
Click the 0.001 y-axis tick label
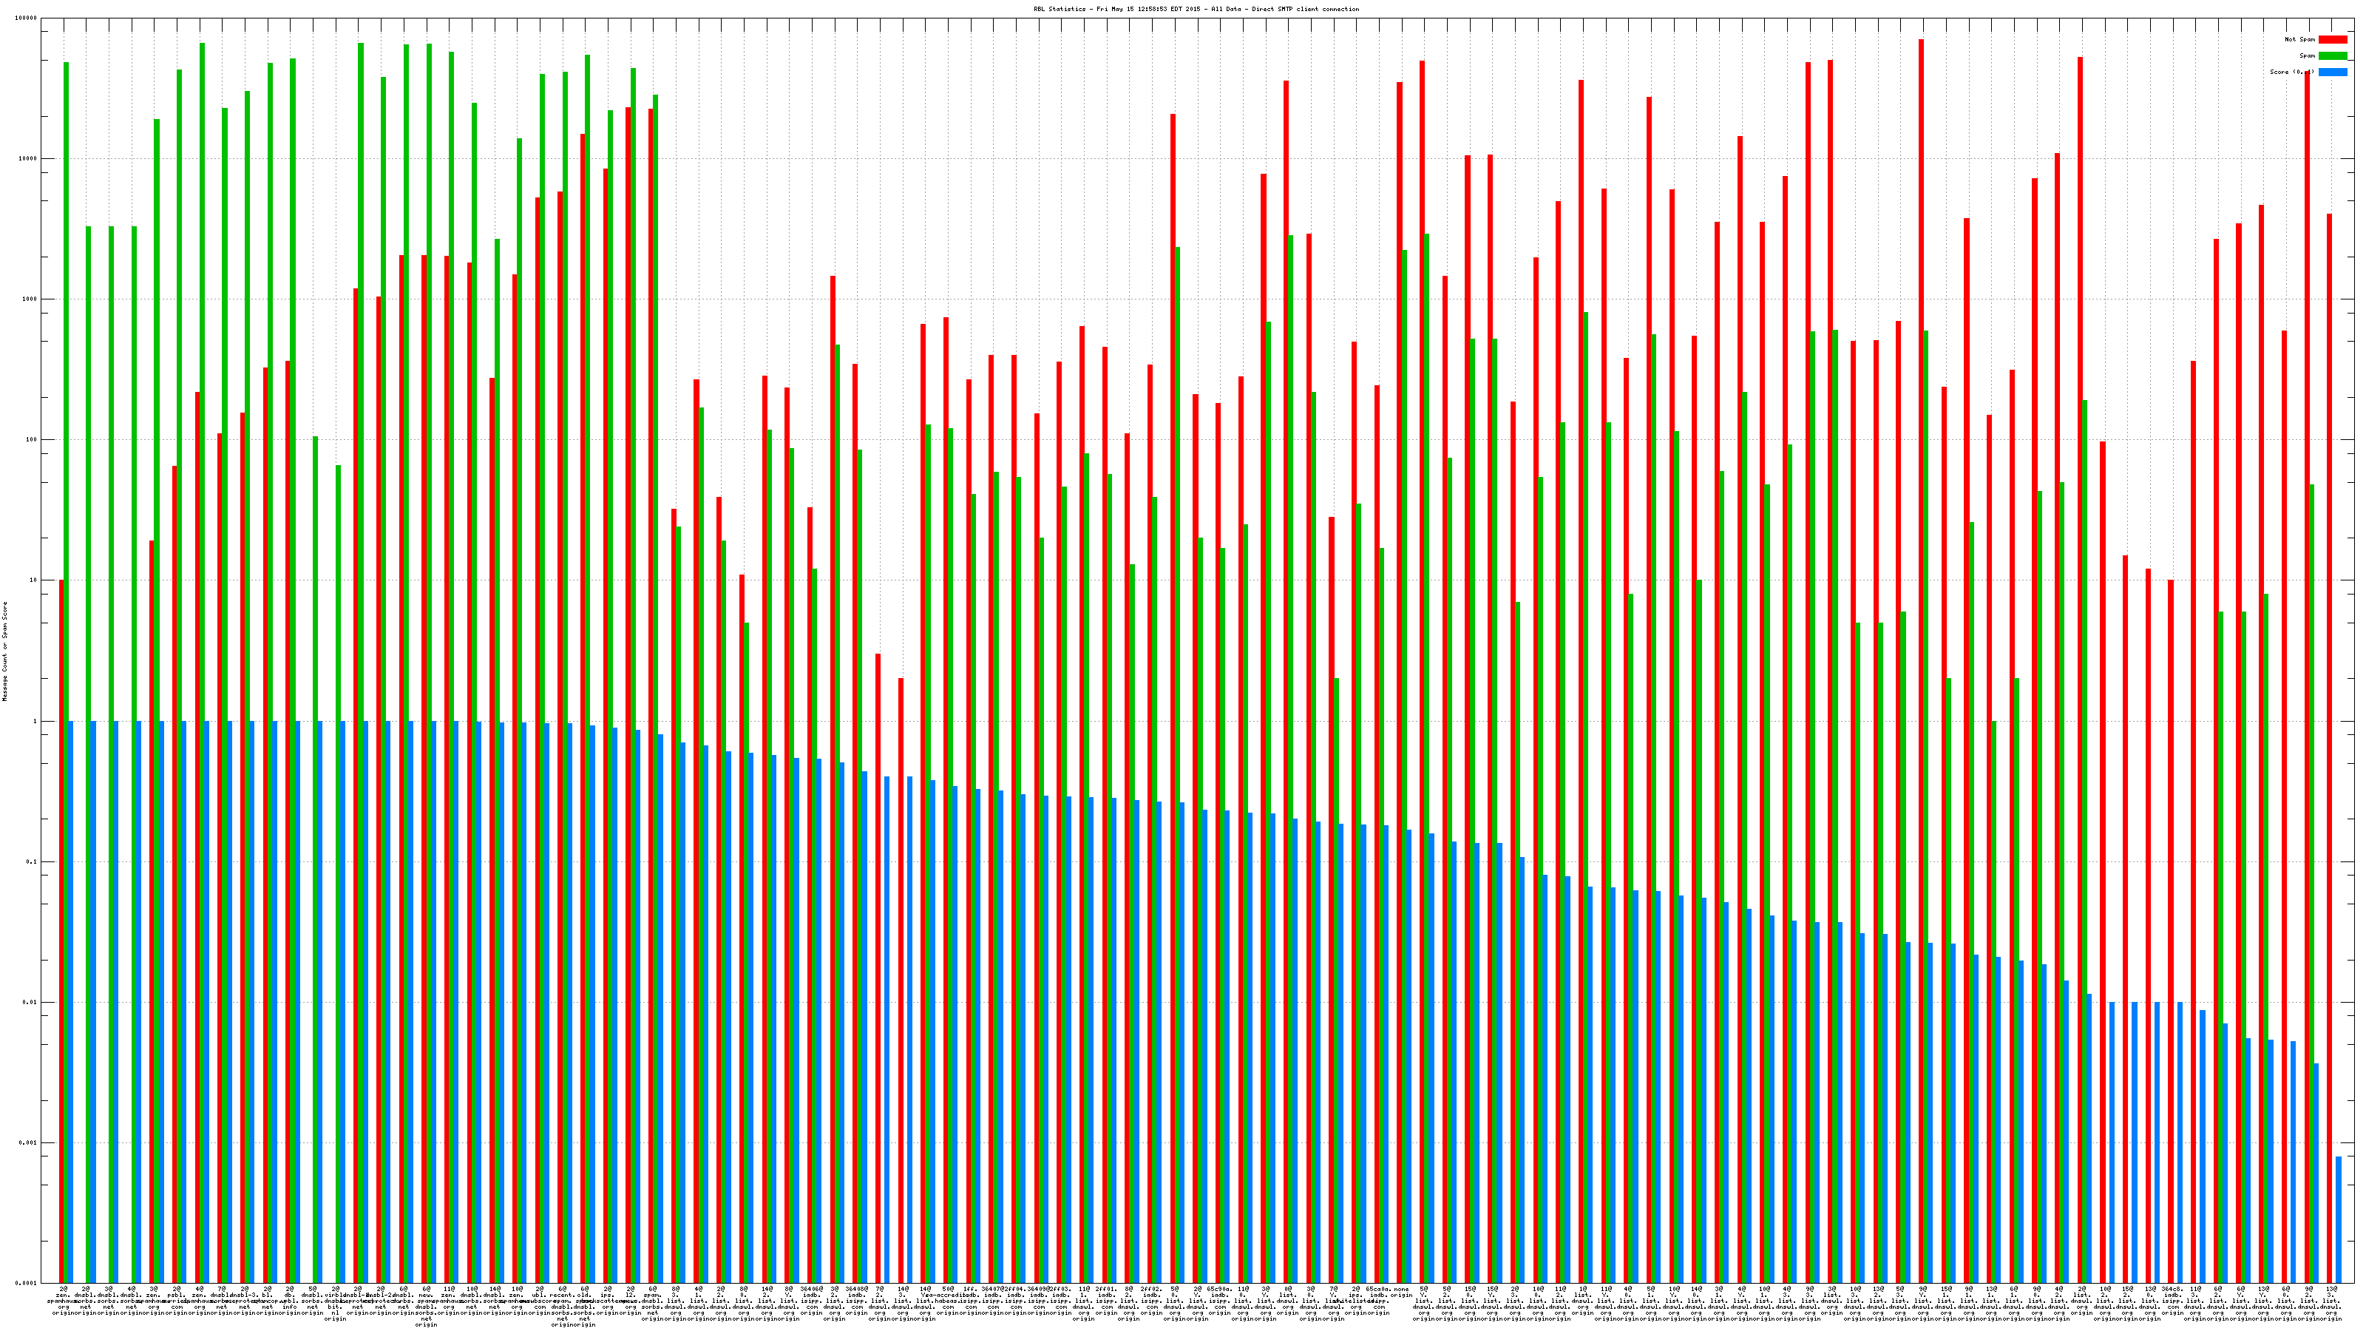click(x=27, y=1142)
